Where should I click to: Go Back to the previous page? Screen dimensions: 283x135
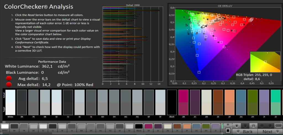tap(245, 132)
